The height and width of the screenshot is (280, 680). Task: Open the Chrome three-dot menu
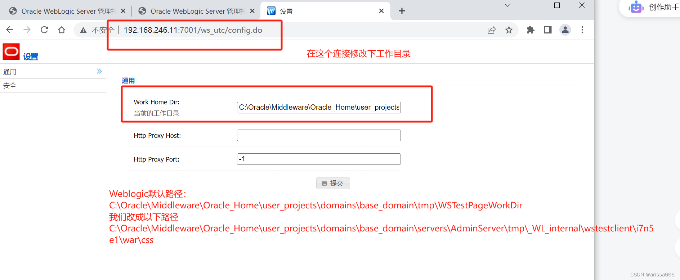582,30
